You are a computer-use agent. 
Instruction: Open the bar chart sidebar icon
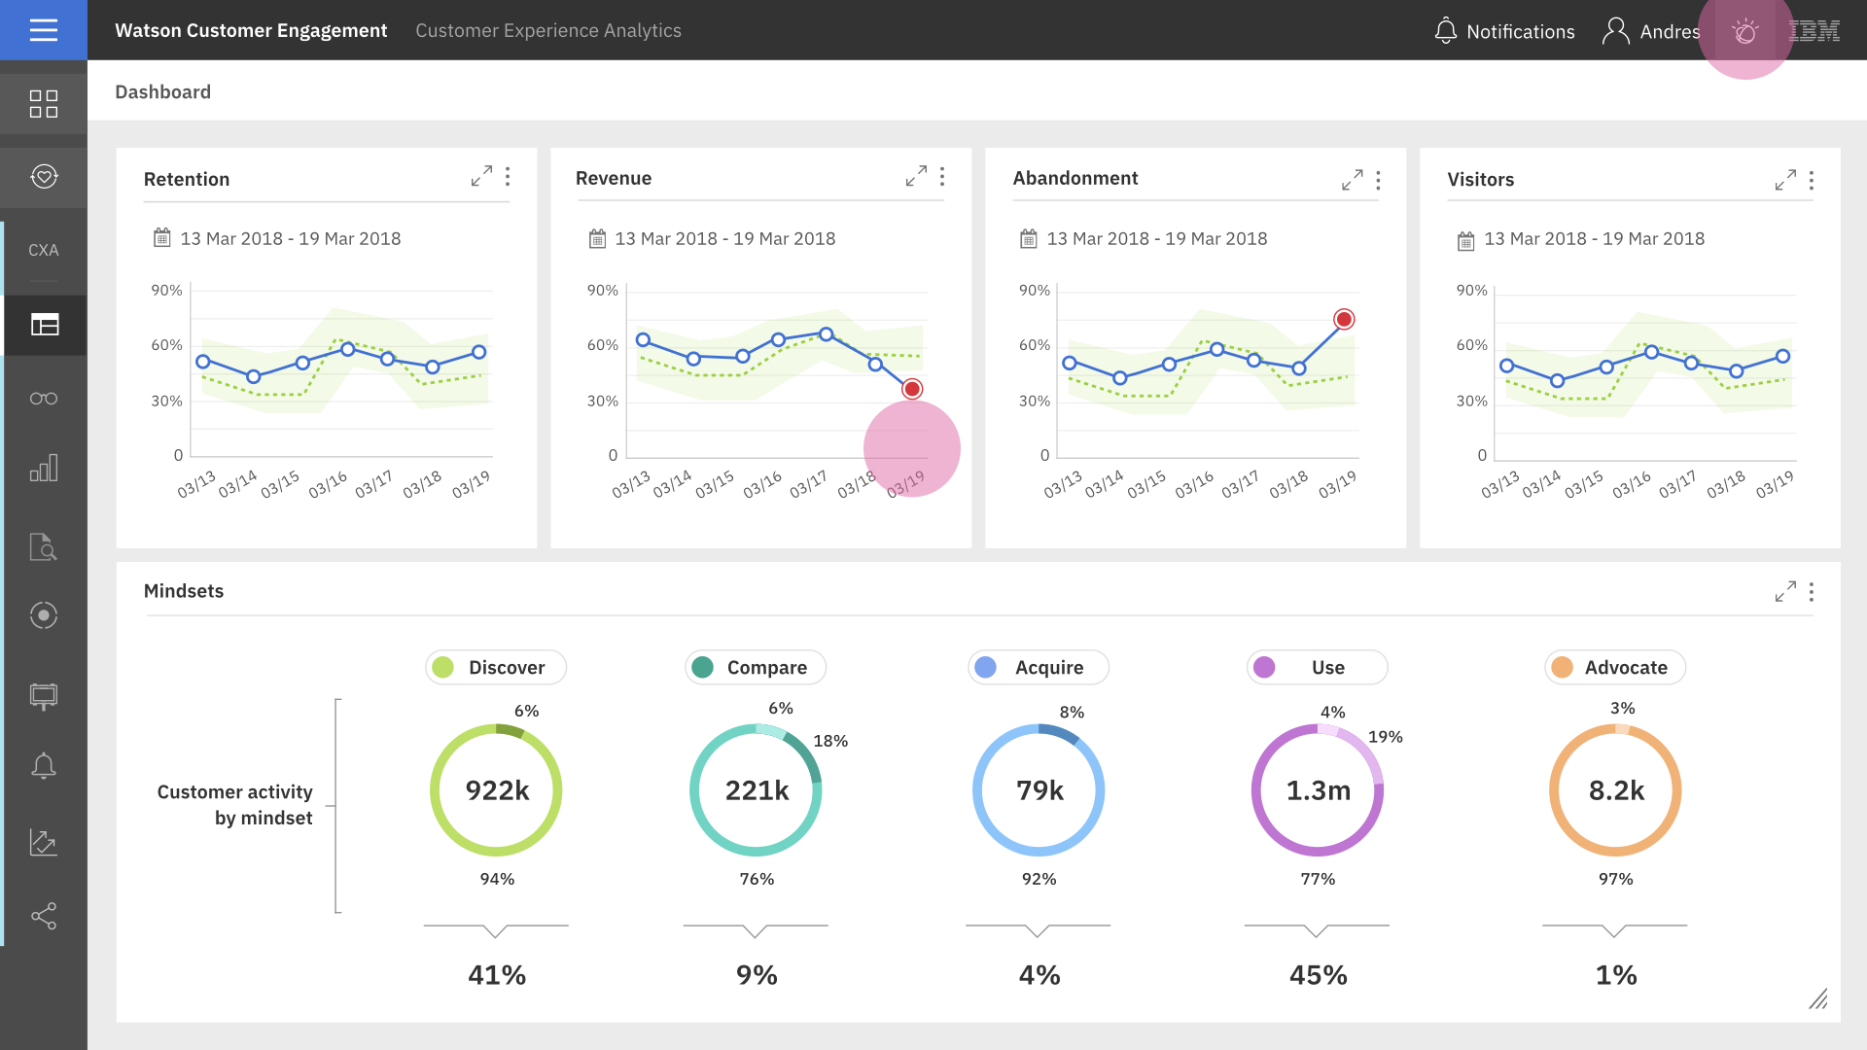44,469
